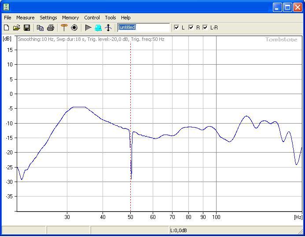This screenshot has height=237, width=305.
Task: Click the round speaker icon in toolbar
Action: tap(74, 28)
